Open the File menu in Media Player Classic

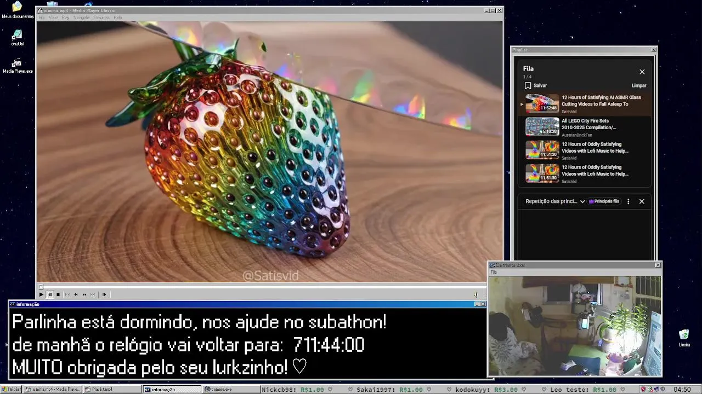coord(42,18)
